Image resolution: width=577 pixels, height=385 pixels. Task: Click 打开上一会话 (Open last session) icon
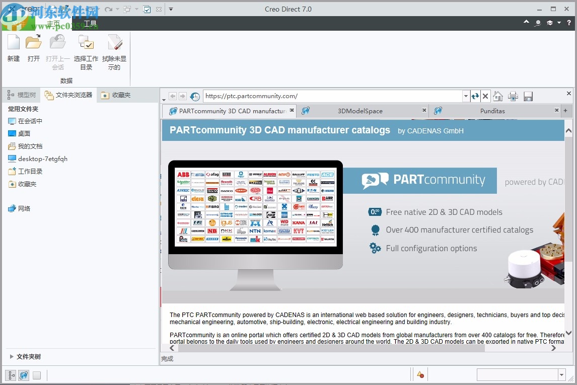[58, 42]
